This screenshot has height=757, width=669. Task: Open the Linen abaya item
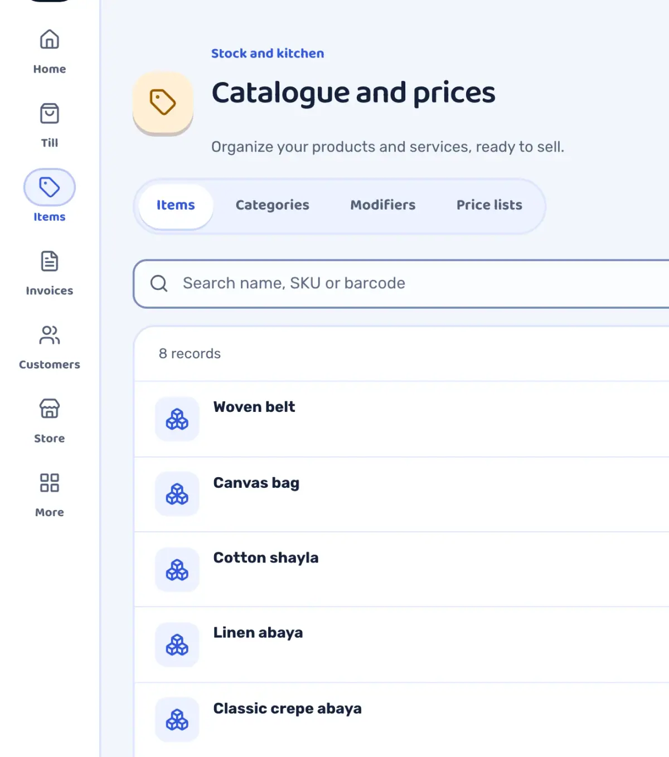(x=401, y=645)
